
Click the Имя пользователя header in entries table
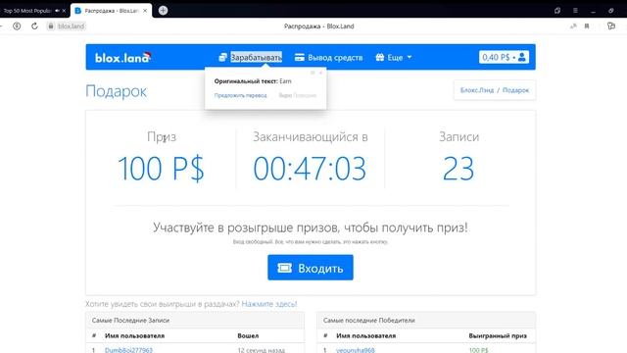point(134,335)
